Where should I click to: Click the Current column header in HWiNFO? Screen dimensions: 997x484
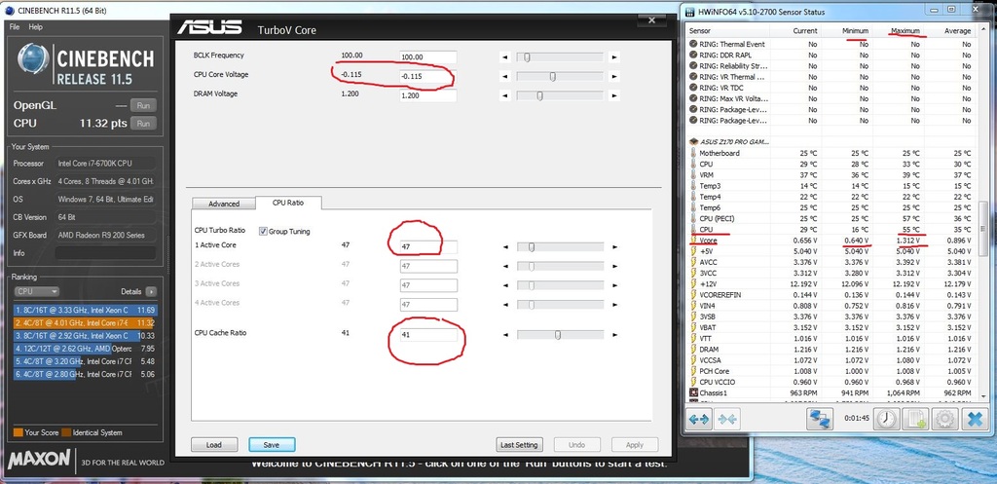click(x=805, y=30)
